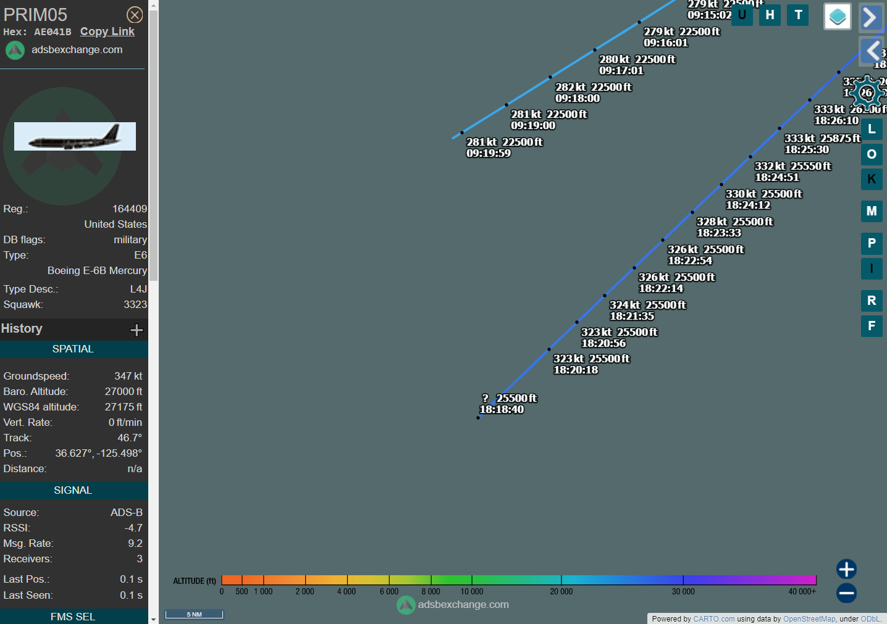Select the FMS SEL section header
Screen dimensions: 887x624
tap(73, 617)
